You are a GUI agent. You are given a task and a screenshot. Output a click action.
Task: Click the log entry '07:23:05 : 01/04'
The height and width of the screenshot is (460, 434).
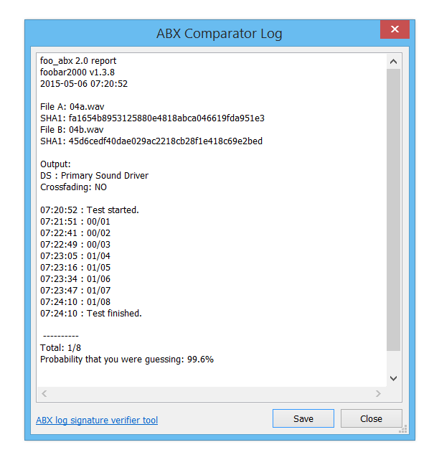(75, 255)
